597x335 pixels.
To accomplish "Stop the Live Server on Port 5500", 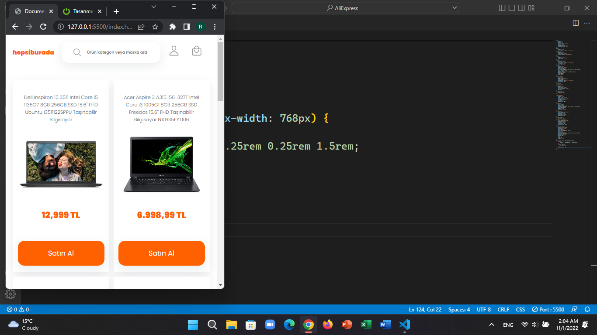I will [x=548, y=309].
